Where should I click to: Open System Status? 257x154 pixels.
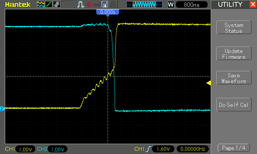[x=234, y=27]
